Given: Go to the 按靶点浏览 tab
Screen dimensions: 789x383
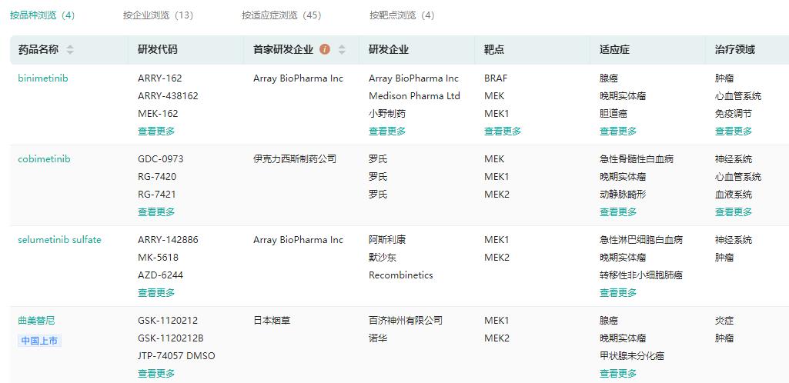Looking at the screenshot, I should (x=401, y=15).
